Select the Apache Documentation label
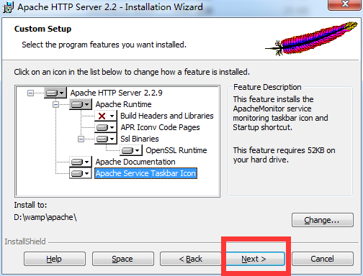The image size is (363, 276). click(135, 162)
